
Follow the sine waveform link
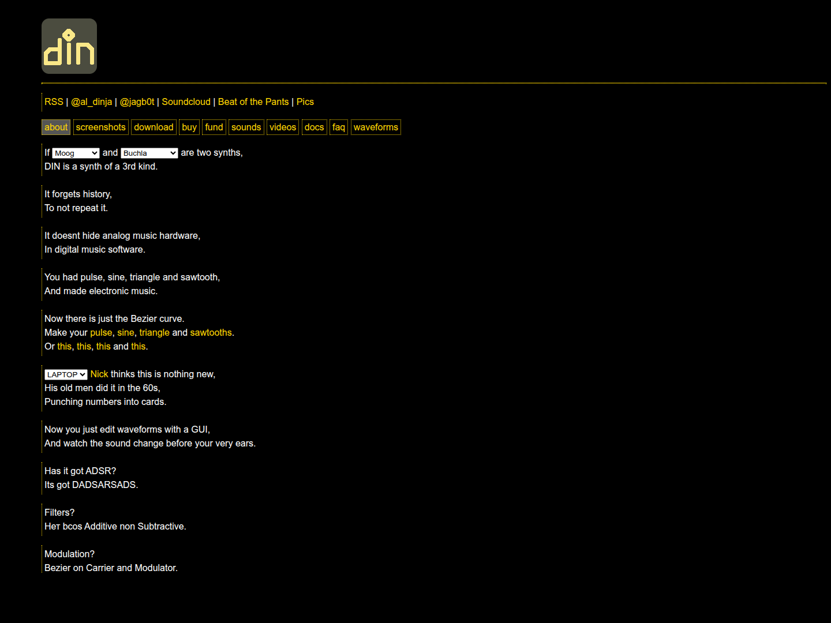tap(126, 333)
